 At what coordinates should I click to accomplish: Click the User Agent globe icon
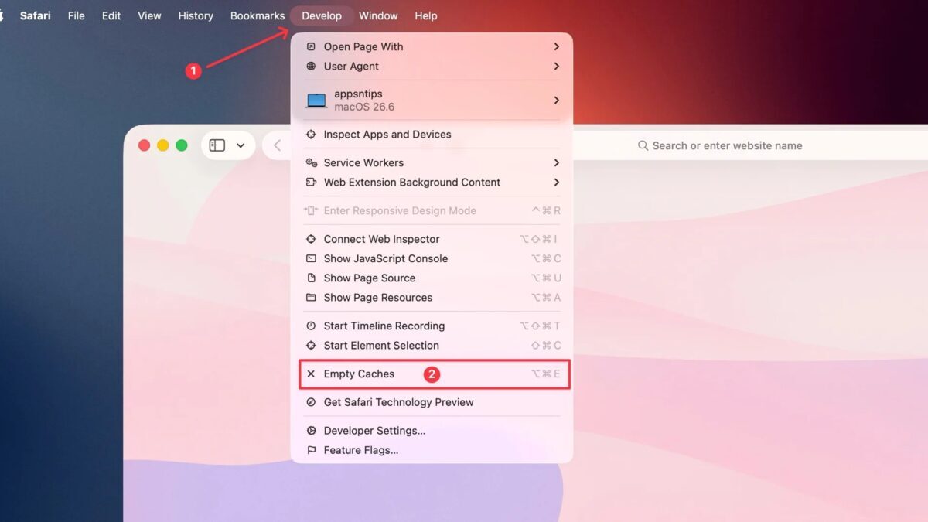[311, 67]
